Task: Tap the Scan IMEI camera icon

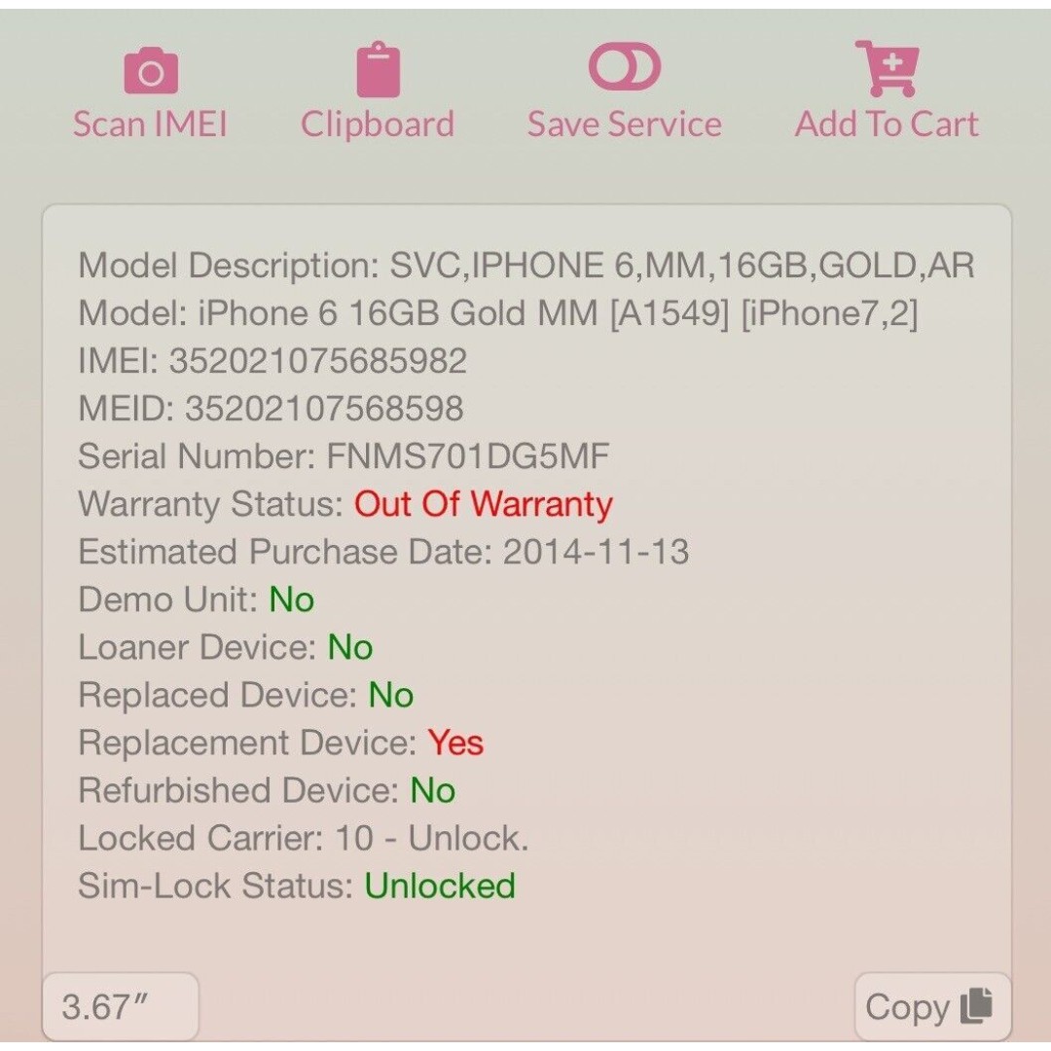Action: point(151,70)
